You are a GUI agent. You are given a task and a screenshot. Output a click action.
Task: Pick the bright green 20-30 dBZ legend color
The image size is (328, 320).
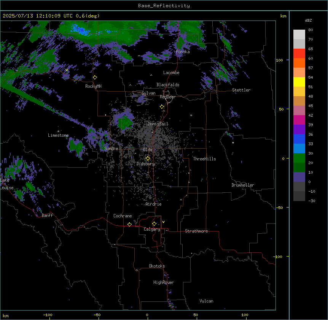tap(299, 158)
